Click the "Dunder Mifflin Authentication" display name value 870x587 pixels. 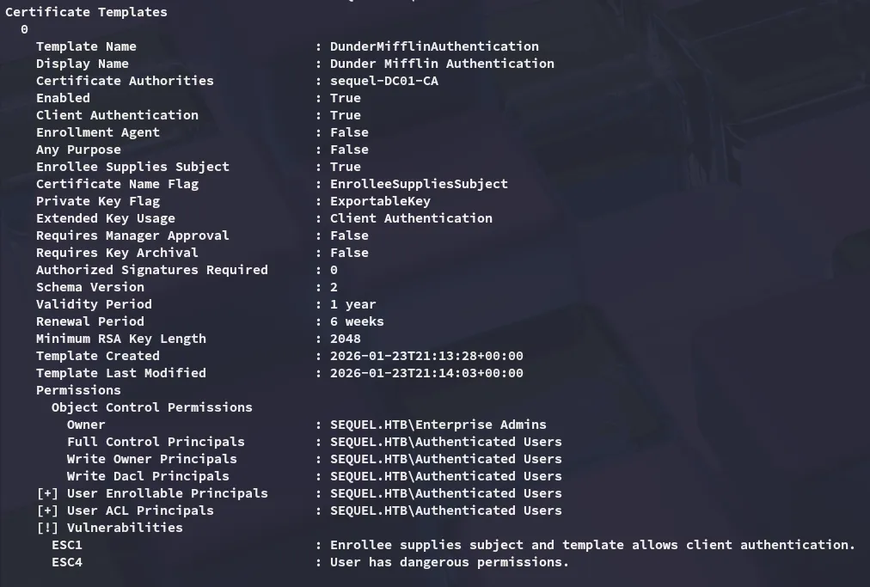point(442,64)
